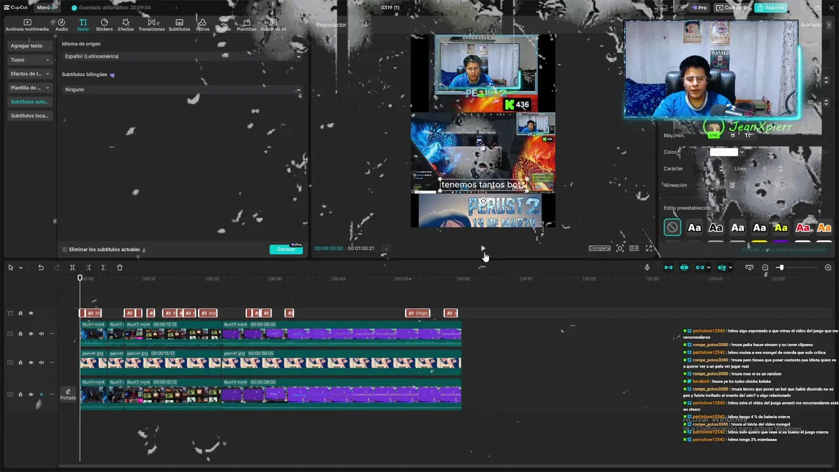Open the Avatar de IA tab
839x472 pixels.
(x=273, y=25)
